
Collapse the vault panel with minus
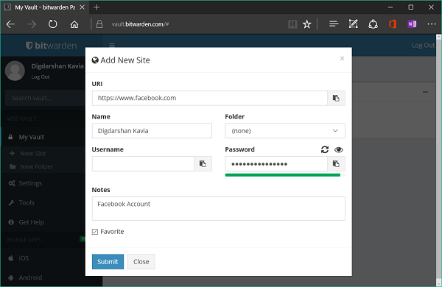[425, 92]
